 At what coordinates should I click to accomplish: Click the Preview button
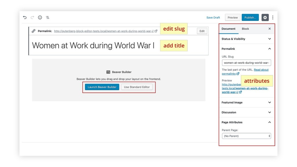click(233, 17)
